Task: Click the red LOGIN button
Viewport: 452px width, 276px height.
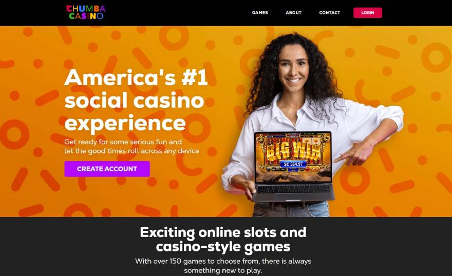Action: coord(368,13)
